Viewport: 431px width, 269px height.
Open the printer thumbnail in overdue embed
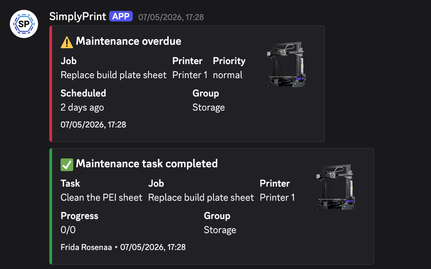coord(286,64)
